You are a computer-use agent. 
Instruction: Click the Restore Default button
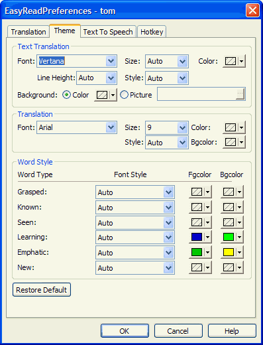click(x=42, y=290)
